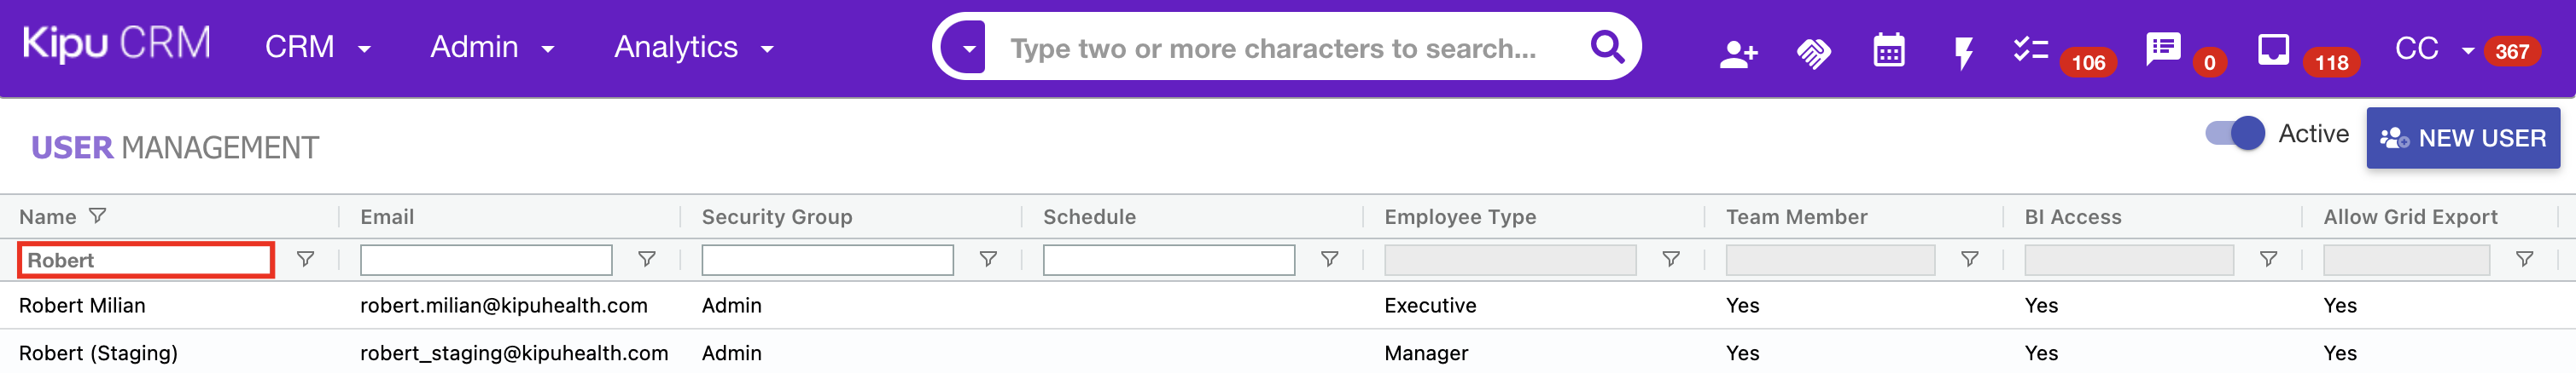The image size is (2576, 373).
Task: Open the Admin menu
Action: [491, 48]
